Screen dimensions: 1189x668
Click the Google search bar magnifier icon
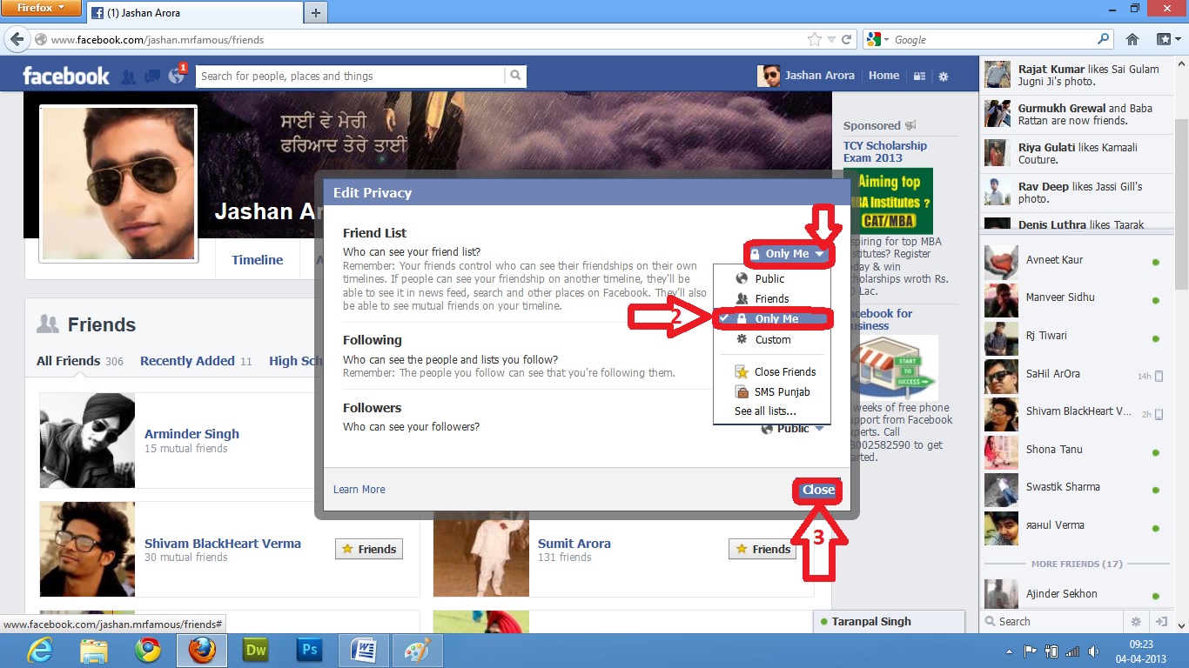click(x=1104, y=39)
